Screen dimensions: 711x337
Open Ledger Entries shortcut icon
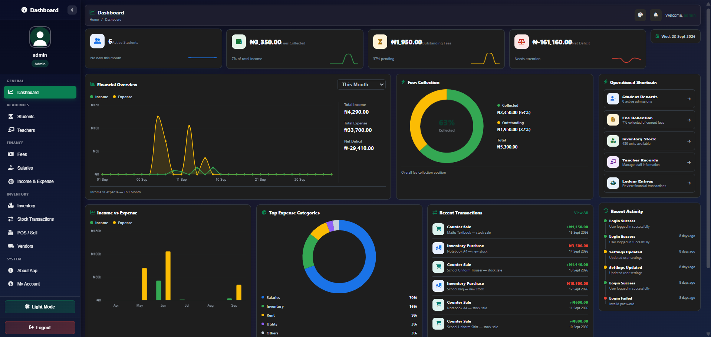point(613,183)
